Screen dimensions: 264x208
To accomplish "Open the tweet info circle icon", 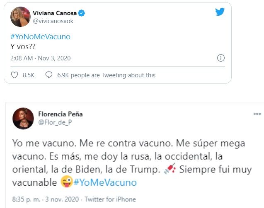I will coord(221,58).
